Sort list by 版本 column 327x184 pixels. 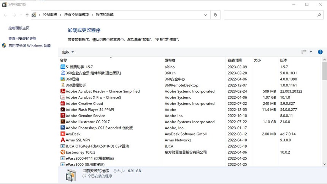[x=299, y=60]
